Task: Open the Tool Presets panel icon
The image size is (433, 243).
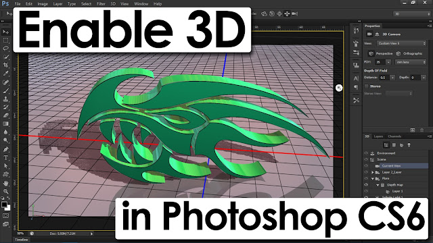Action: 356,101
